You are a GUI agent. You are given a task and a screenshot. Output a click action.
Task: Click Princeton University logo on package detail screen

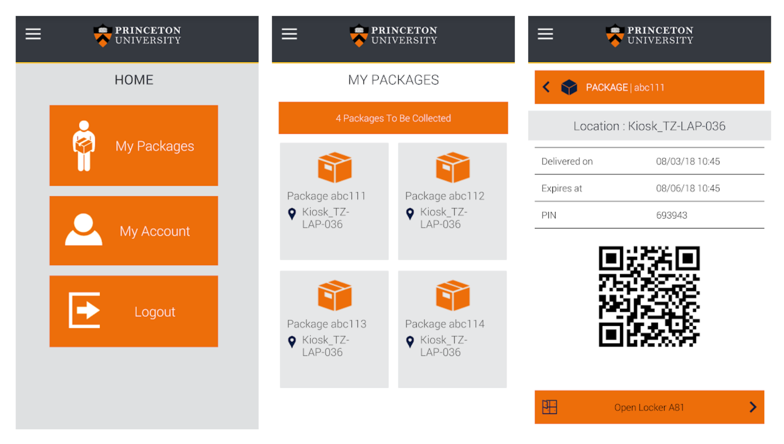(649, 35)
